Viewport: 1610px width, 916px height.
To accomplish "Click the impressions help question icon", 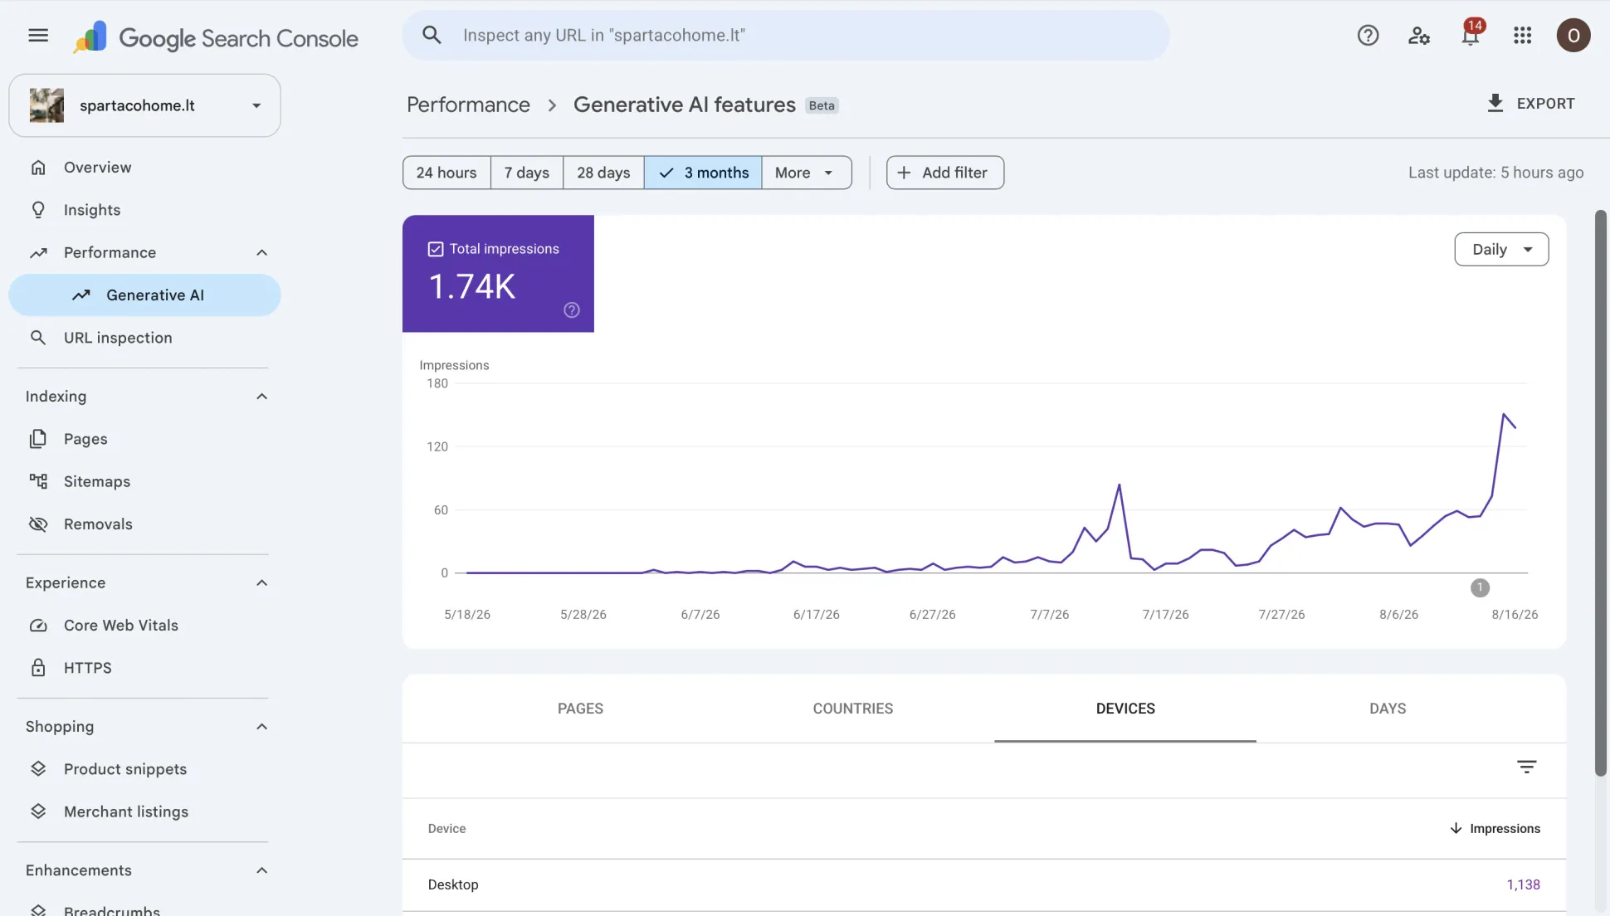I will (x=572, y=309).
